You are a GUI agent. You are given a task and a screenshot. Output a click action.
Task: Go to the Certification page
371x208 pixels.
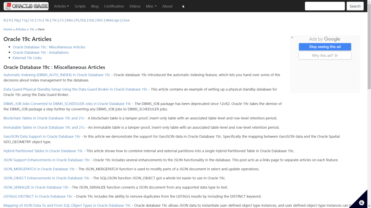pos(114,6)
